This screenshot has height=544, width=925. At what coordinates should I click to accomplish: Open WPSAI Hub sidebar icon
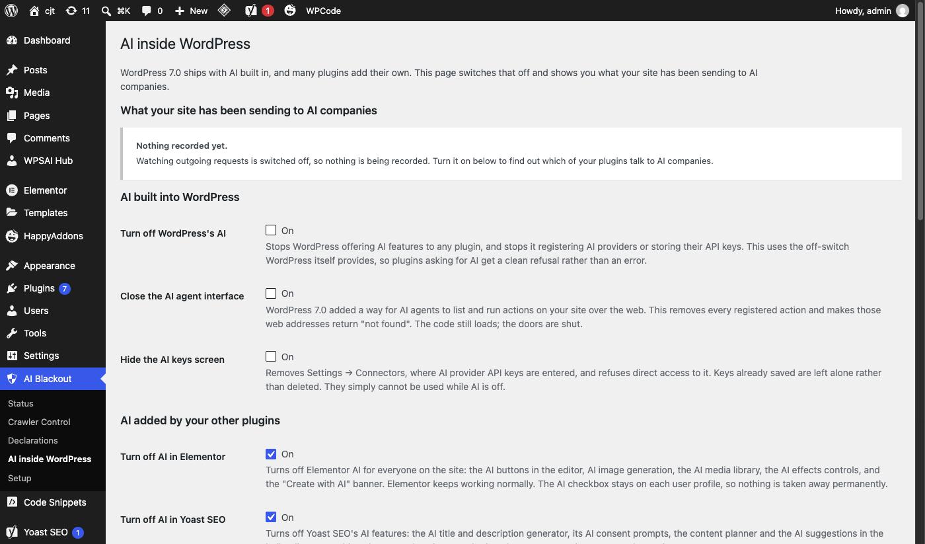(x=12, y=161)
